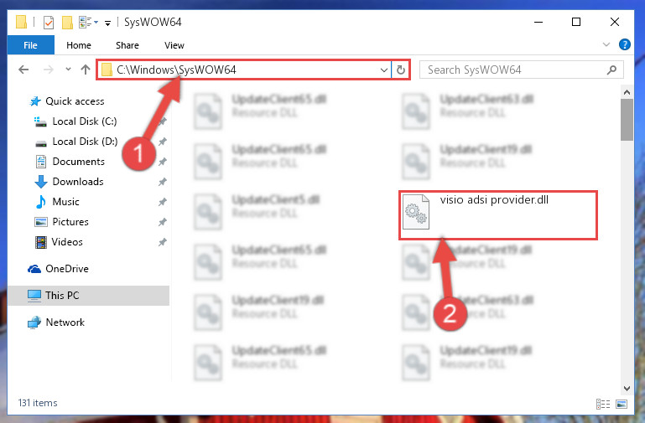Viewport: 645px width, 423px height.
Task: Open the File menu
Action: coord(30,45)
